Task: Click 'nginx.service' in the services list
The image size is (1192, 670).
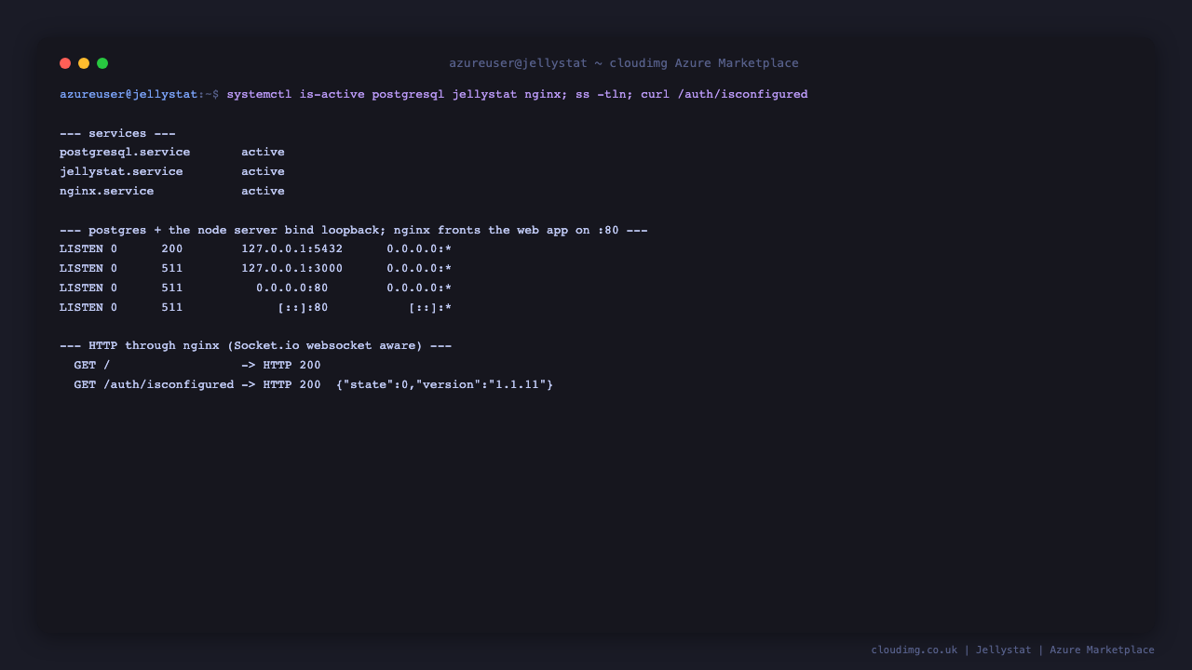Action: [x=107, y=191]
